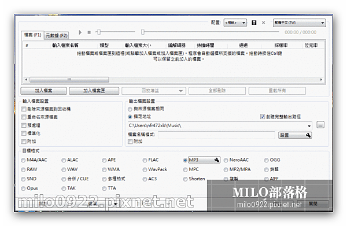Click the 全部刪除 button
The height and width of the screenshot is (226, 347).
(217, 91)
